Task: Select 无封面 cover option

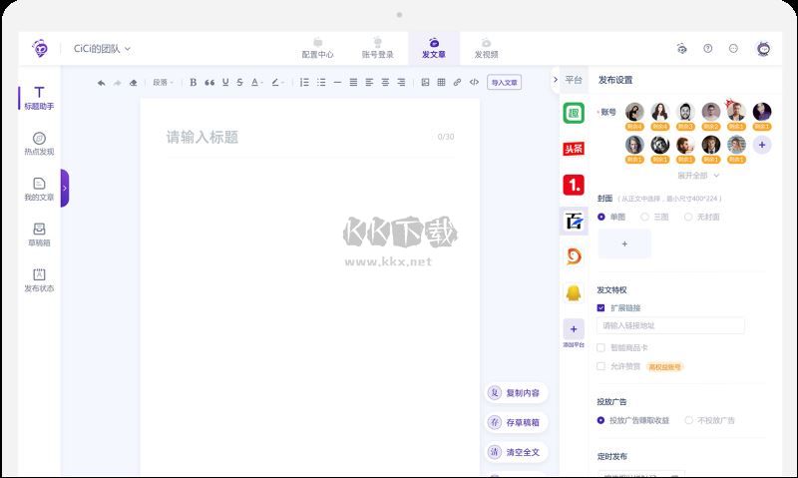Action: coord(702,217)
